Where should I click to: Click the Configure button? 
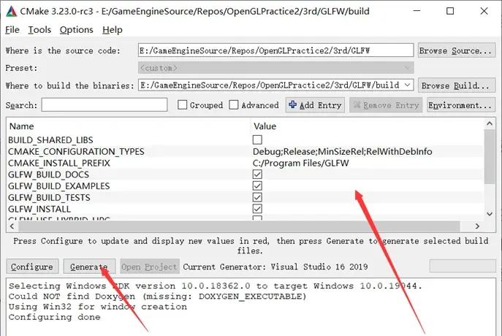point(32,267)
